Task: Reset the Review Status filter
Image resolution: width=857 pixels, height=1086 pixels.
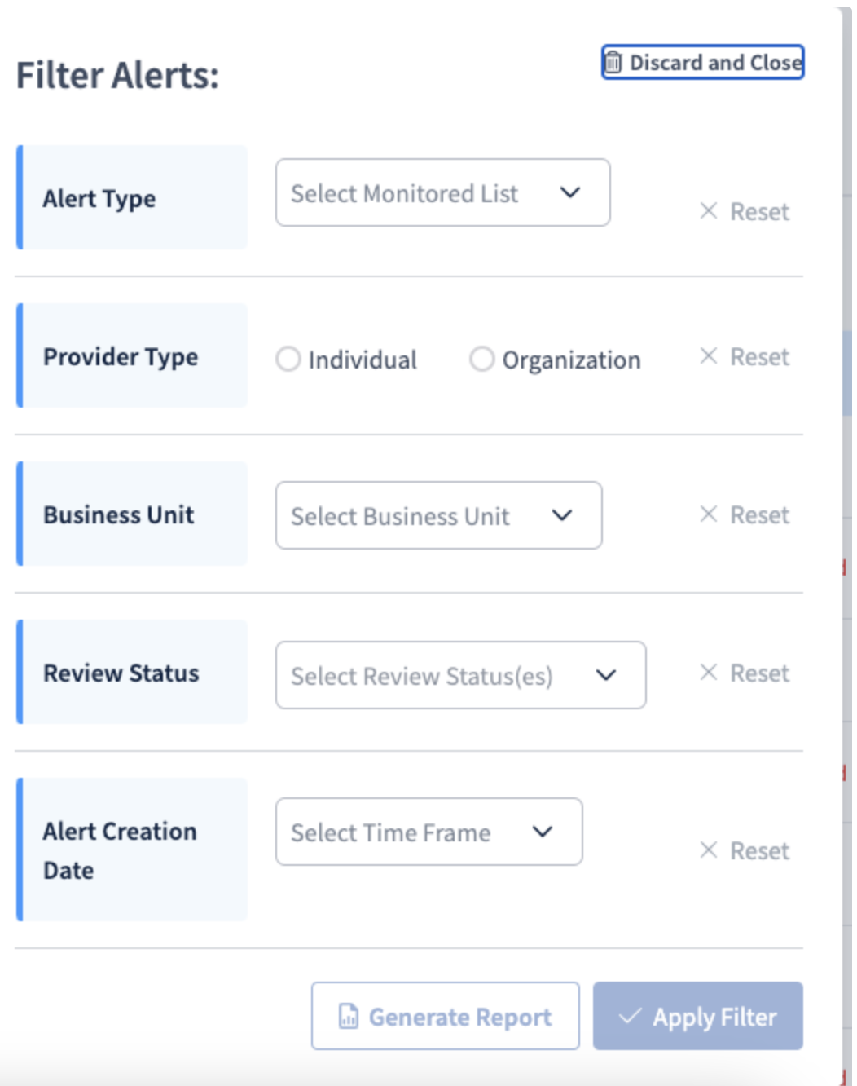Action: [x=745, y=673]
